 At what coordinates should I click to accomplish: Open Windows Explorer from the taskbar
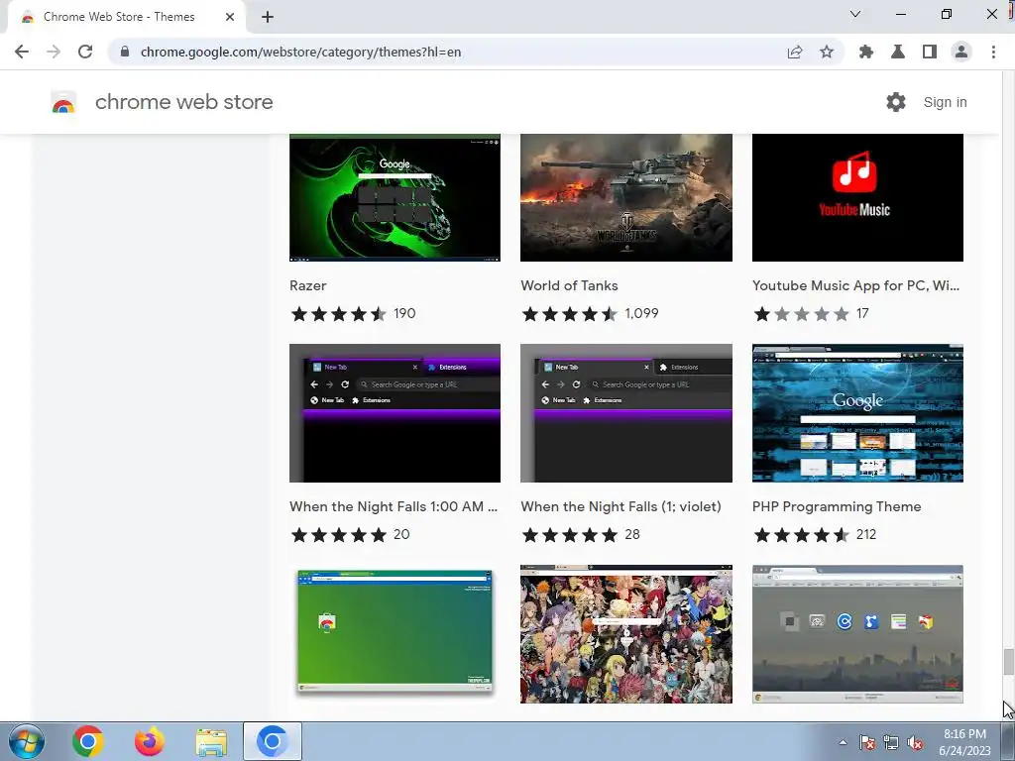coord(211,742)
